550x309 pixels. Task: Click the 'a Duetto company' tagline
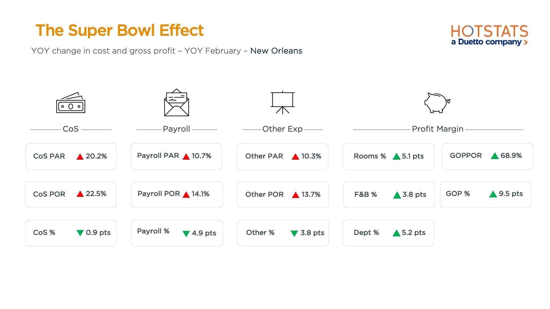click(x=486, y=42)
